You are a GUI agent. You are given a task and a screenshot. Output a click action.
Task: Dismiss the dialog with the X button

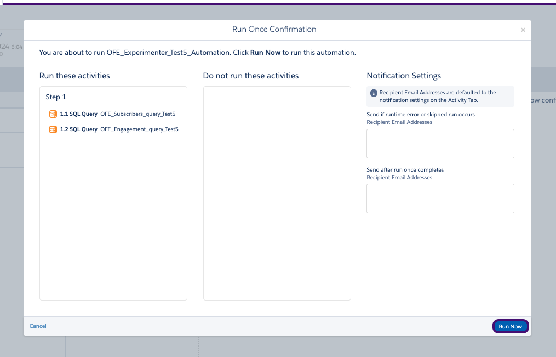tap(523, 30)
